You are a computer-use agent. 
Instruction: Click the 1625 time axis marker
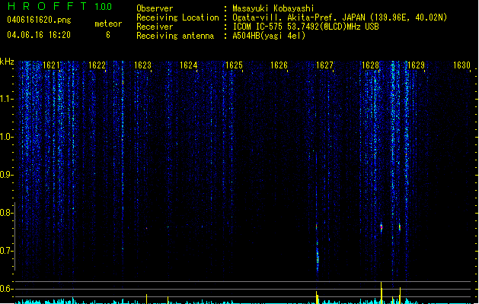coord(234,65)
